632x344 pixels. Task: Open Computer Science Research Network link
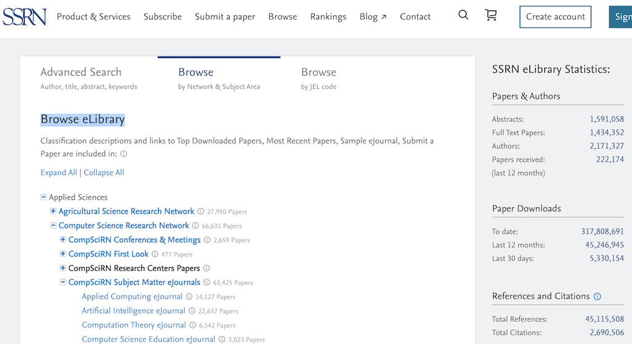coord(123,226)
